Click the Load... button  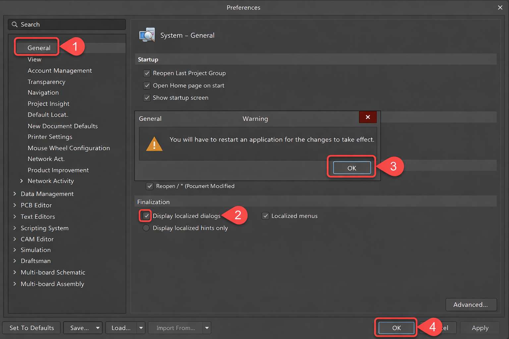(121, 328)
